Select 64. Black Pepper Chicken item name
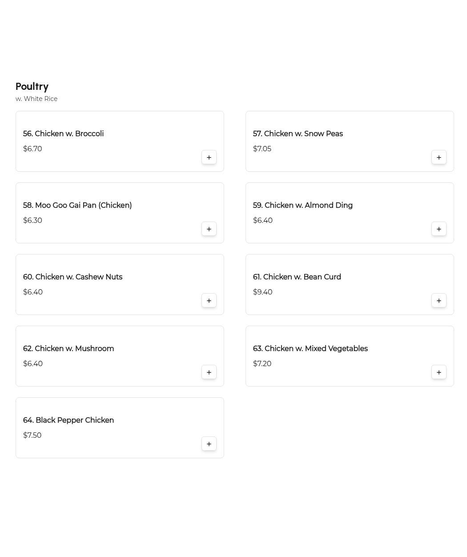The image size is (467, 557). pyautogui.click(x=68, y=420)
